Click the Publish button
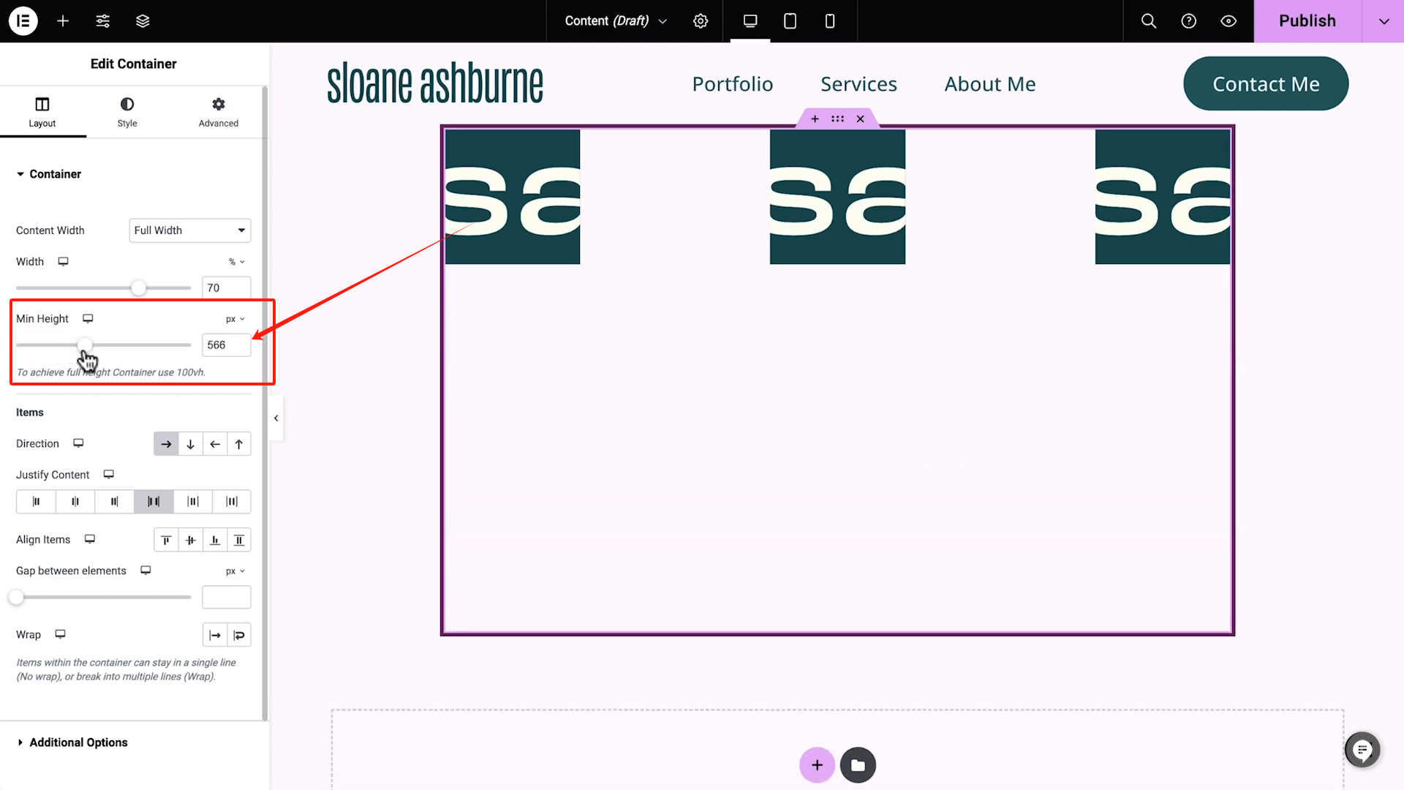The width and height of the screenshot is (1404, 790). coord(1307,20)
